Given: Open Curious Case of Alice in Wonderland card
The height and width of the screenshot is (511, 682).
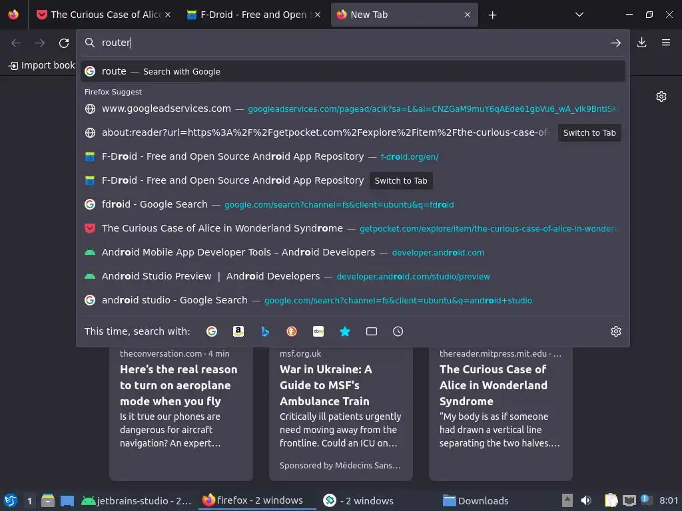Looking at the screenshot, I should tap(501, 413).
